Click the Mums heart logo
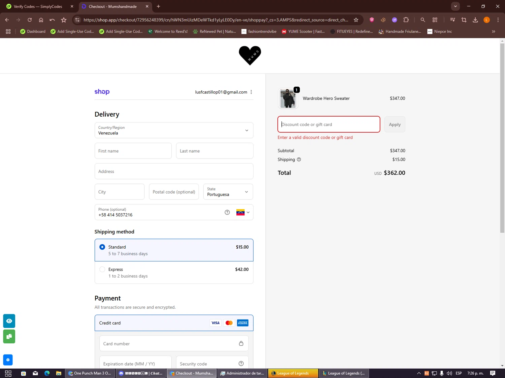This screenshot has height=378, width=505. [x=250, y=55]
